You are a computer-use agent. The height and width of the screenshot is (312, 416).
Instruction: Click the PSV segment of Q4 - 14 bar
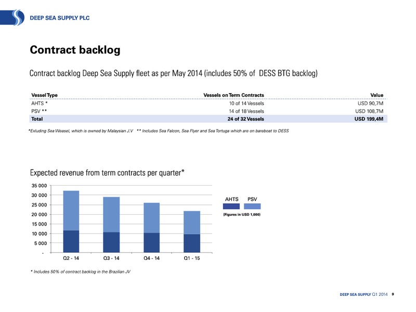[x=152, y=218]
